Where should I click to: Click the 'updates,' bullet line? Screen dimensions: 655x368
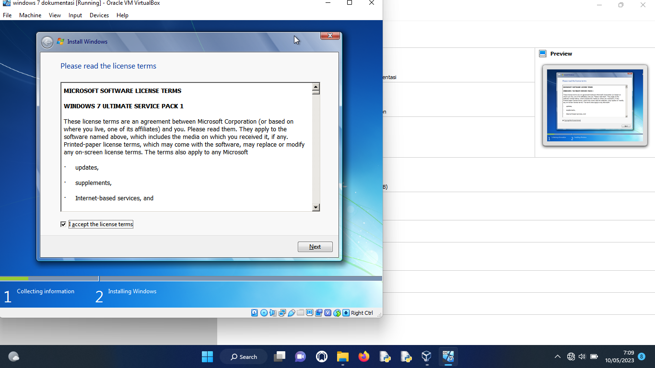coord(87,168)
